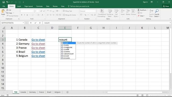
Task: Confirm formula with checkmark button
Action: click(35, 23)
